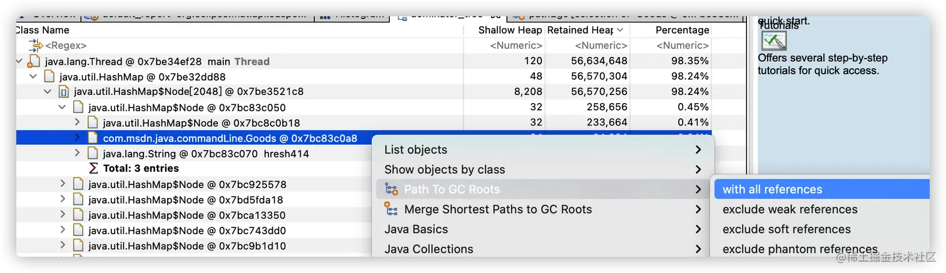Click the file icon of HashMap$Node @ 0x7bc9b1d10
946x273 pixels.
[x=78, y=246]
